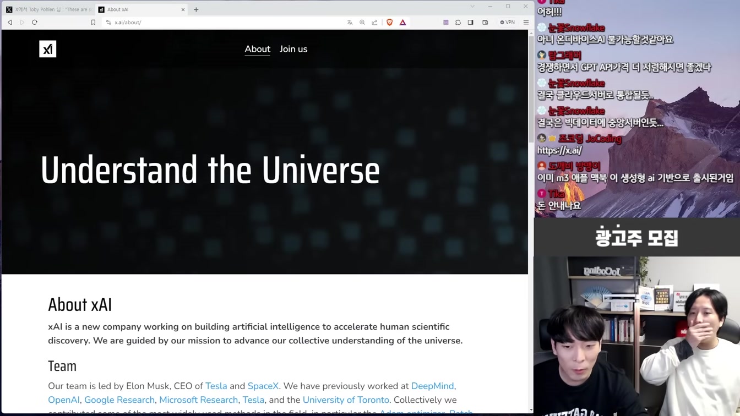Click the webcam video feed
The image size is (740, 416).
tap(637, 336)
